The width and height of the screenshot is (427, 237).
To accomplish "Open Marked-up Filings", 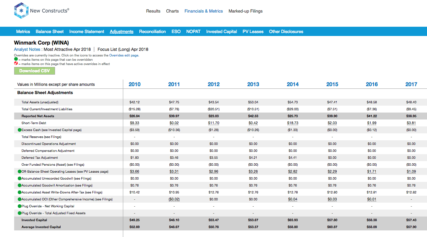I will [245, 11].
